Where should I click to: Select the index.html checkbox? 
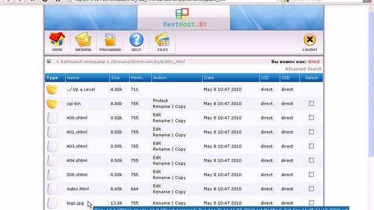pyautogui.click(x=311, y=189)
